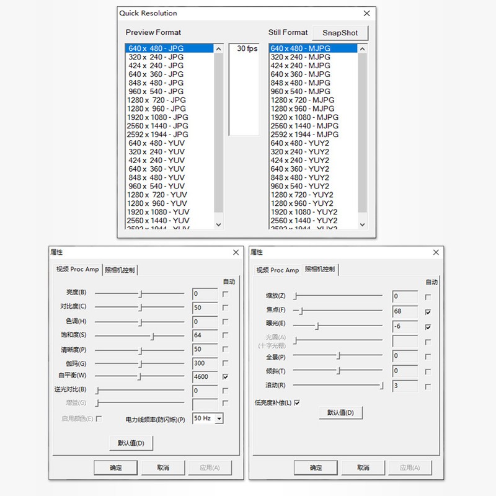The height and width of the screenshot is (496, 496).
Task: Click the 饱和度(S) slider handle
Action: 153,335
